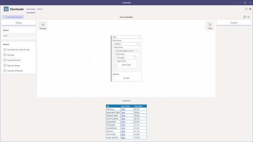Screen dimensions: 253x142
Task: Click the Search field containing 'num'
Action: tap(19, 35)
